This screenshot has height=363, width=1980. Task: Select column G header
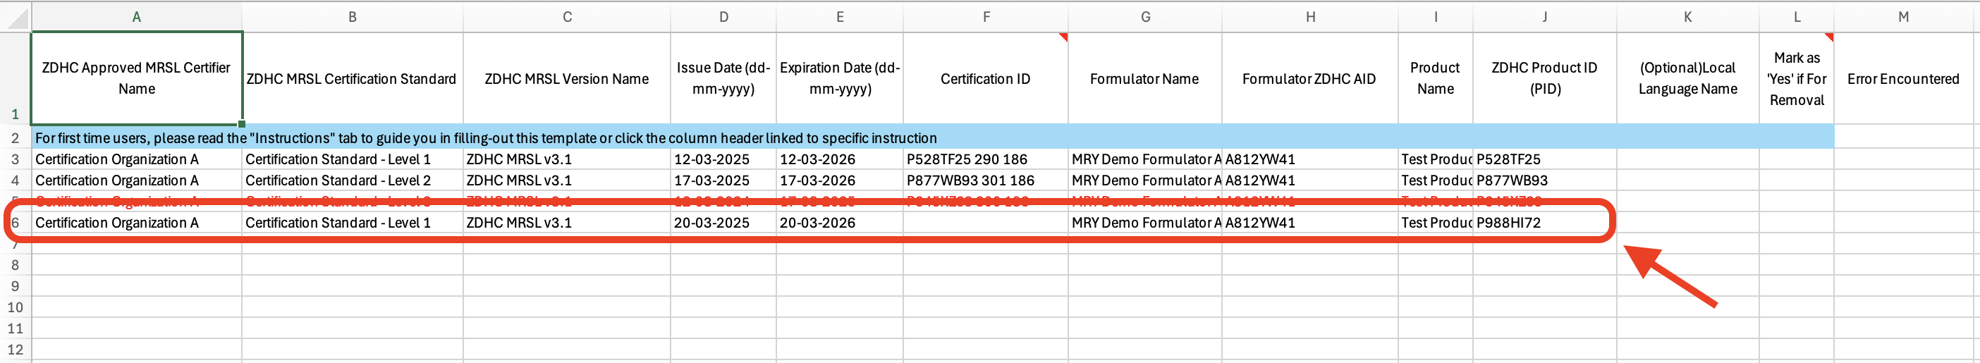[x=1144, y=17]
